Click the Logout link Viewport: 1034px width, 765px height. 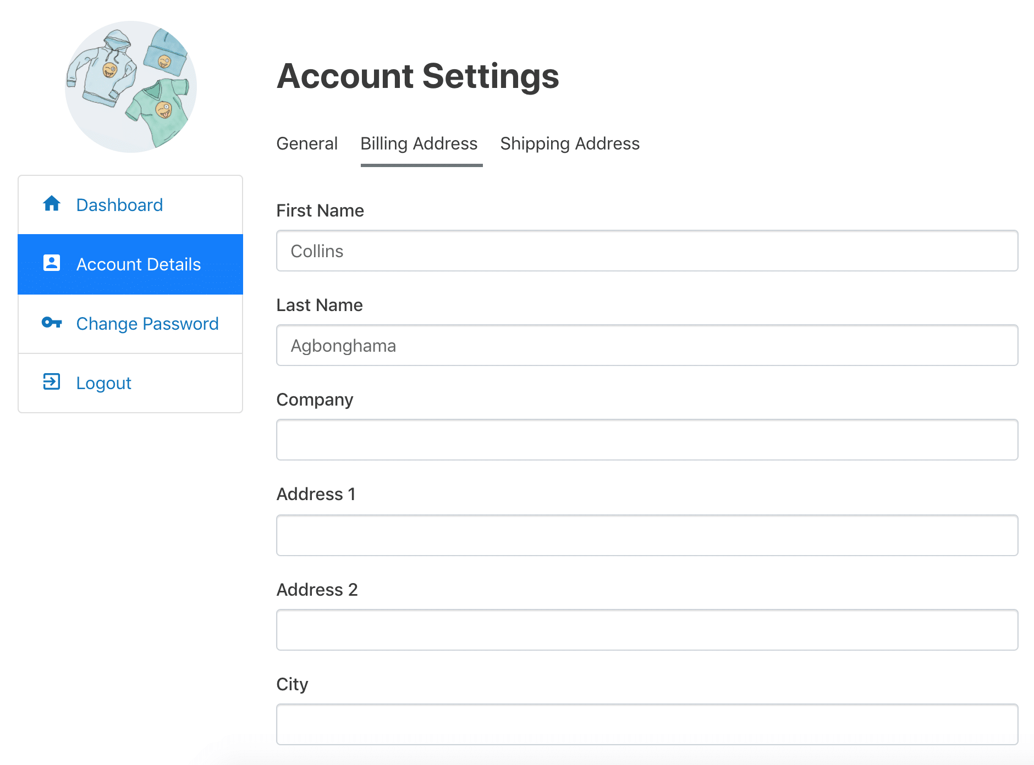coord(103,382)
